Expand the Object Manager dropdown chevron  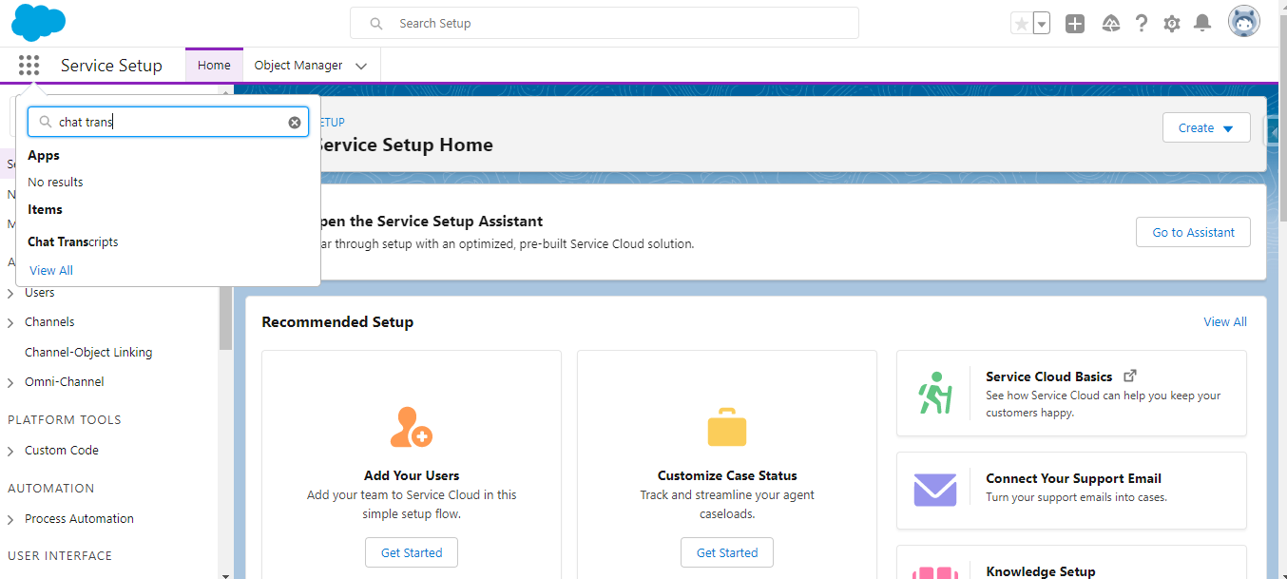coord(361,66)
